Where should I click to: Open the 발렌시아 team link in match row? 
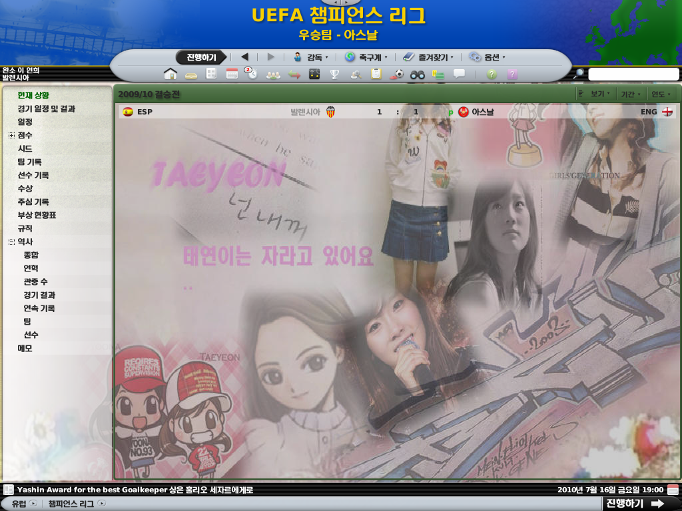pos(305,112)
